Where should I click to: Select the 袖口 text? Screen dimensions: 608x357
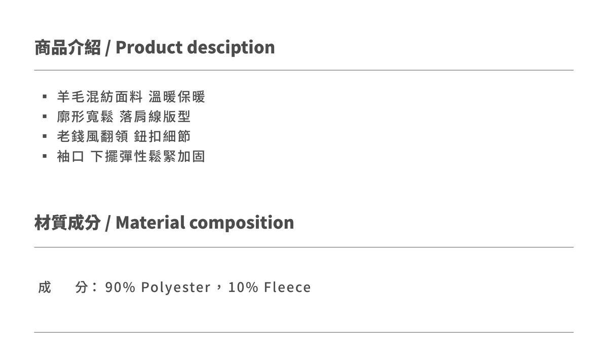pyautogui.click(x=70, y=156)
